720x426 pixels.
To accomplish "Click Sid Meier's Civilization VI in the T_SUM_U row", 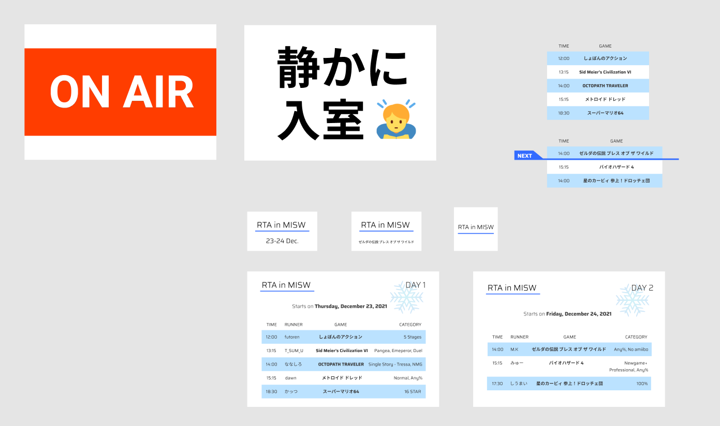I will click(342, 351).
